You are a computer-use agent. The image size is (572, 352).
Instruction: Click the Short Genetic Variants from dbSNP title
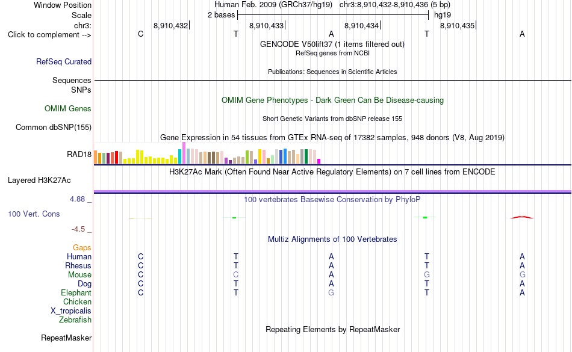(x=332, y=119)
